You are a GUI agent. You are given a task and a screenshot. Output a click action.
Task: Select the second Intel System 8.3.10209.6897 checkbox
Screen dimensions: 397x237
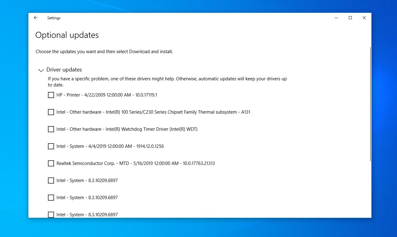coord(51,198)
